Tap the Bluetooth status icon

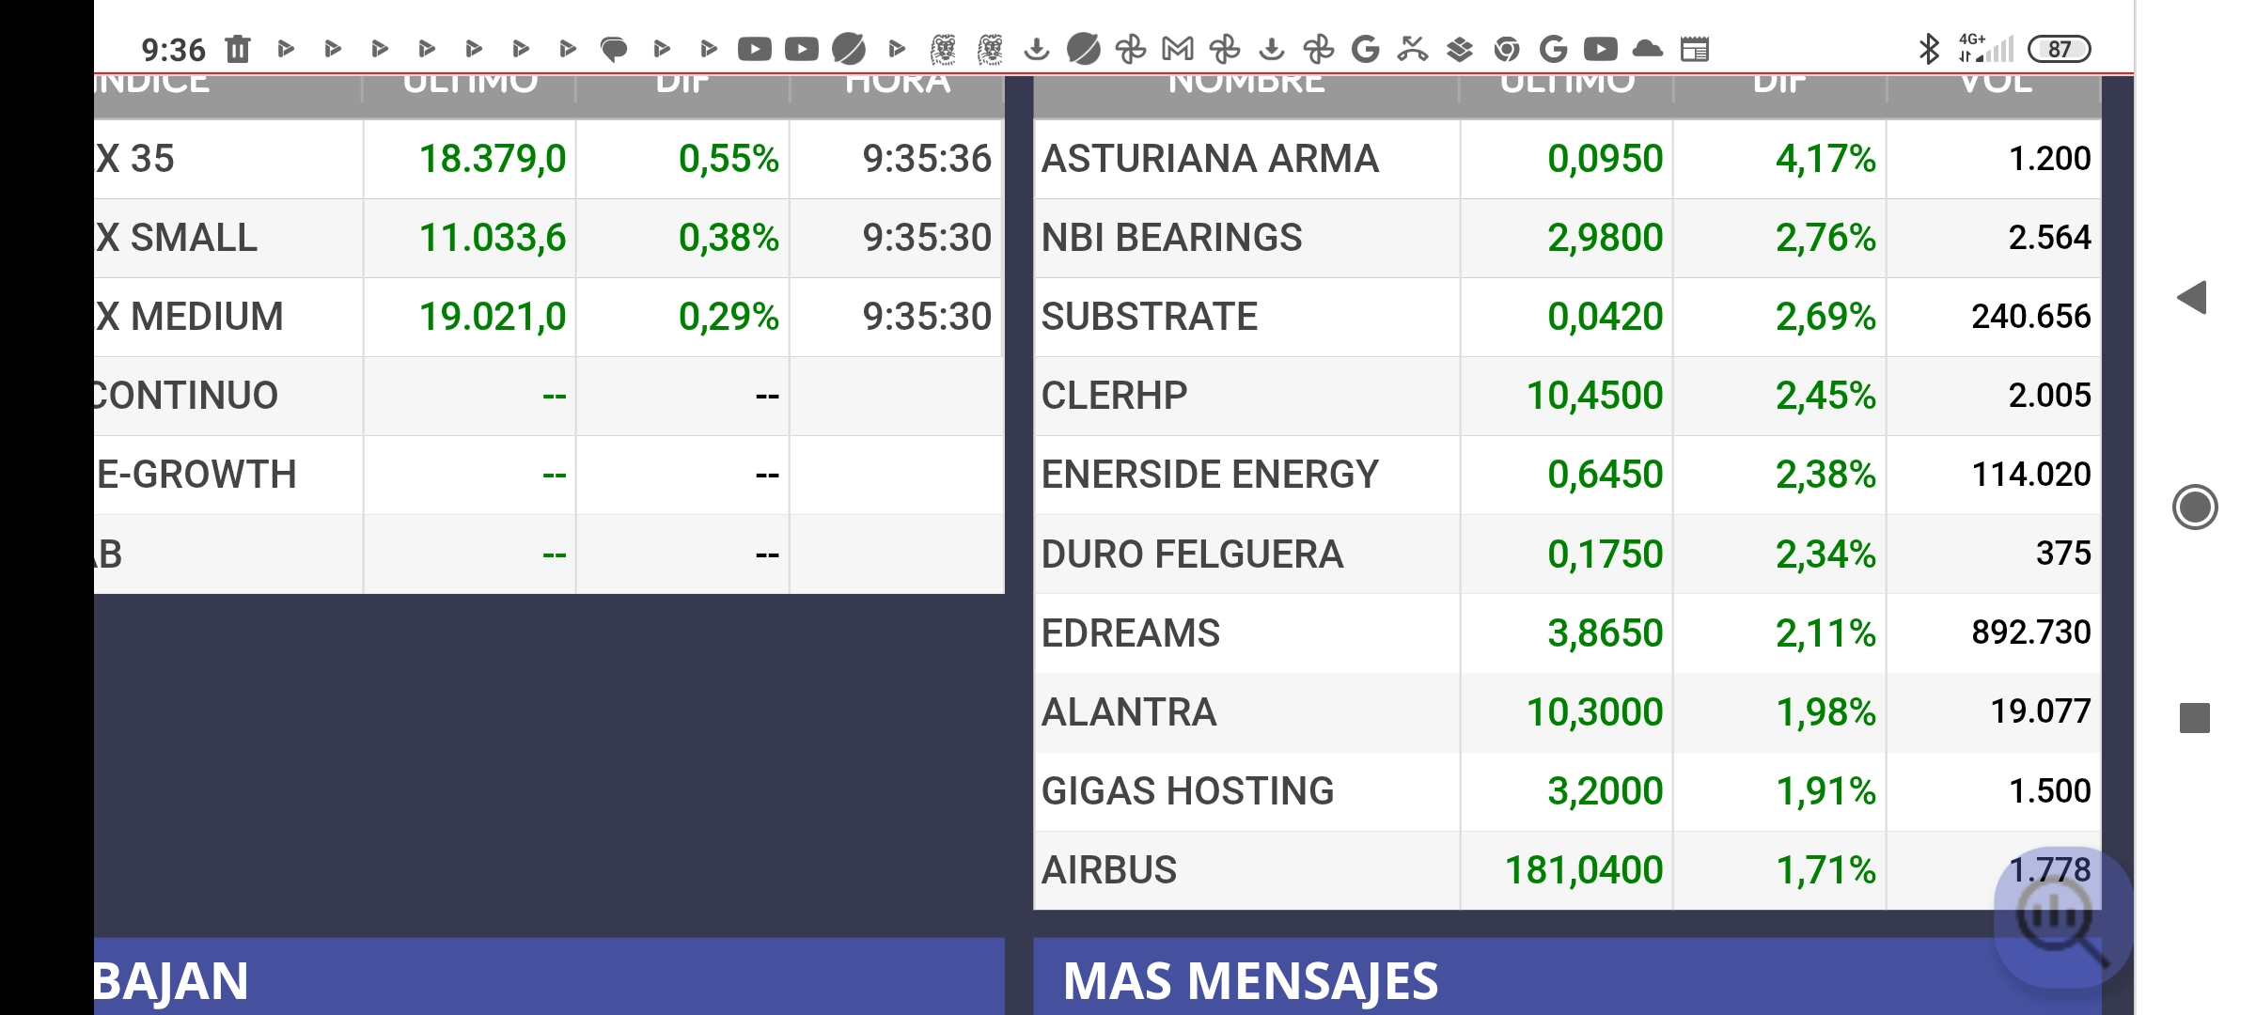coord(1929,49)
